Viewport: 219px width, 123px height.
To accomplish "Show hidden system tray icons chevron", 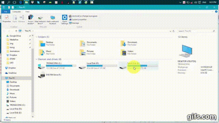I will click(x=180, y=2).
